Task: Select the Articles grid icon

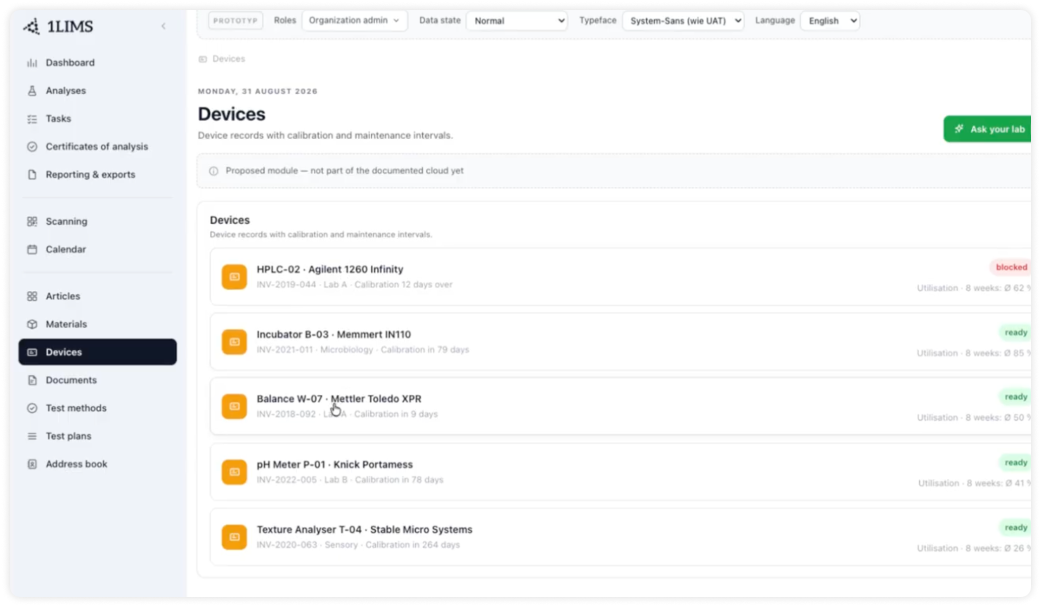Action: pyautogui.click(x=32, y=296)
